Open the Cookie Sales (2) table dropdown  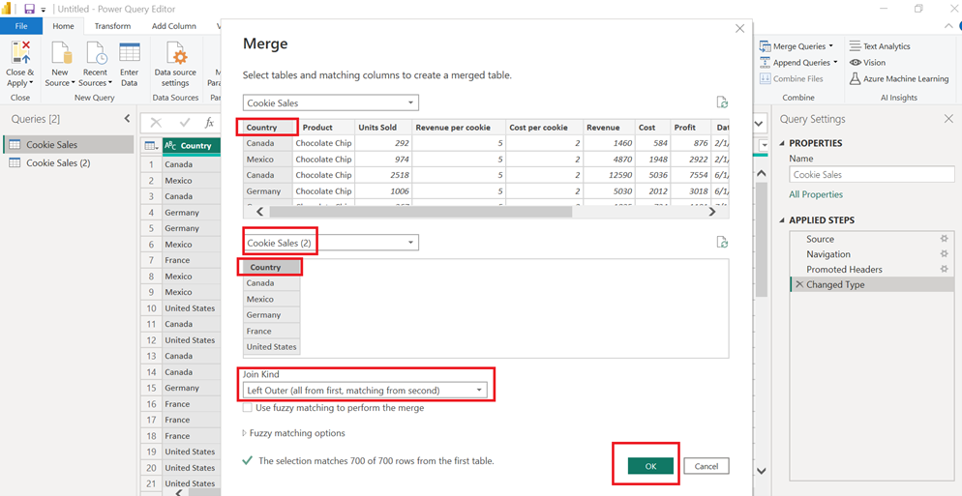click(331, 243)
